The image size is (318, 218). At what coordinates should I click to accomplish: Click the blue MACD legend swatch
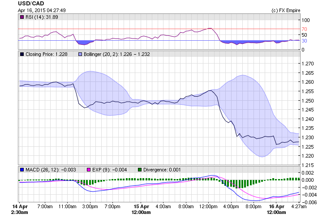[22, 170]
